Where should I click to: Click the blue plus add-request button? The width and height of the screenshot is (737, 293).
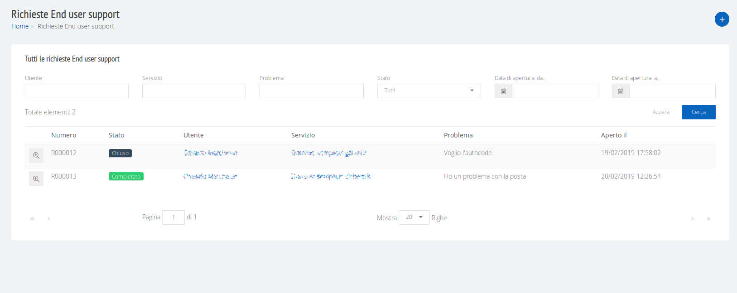click(722, 19)
